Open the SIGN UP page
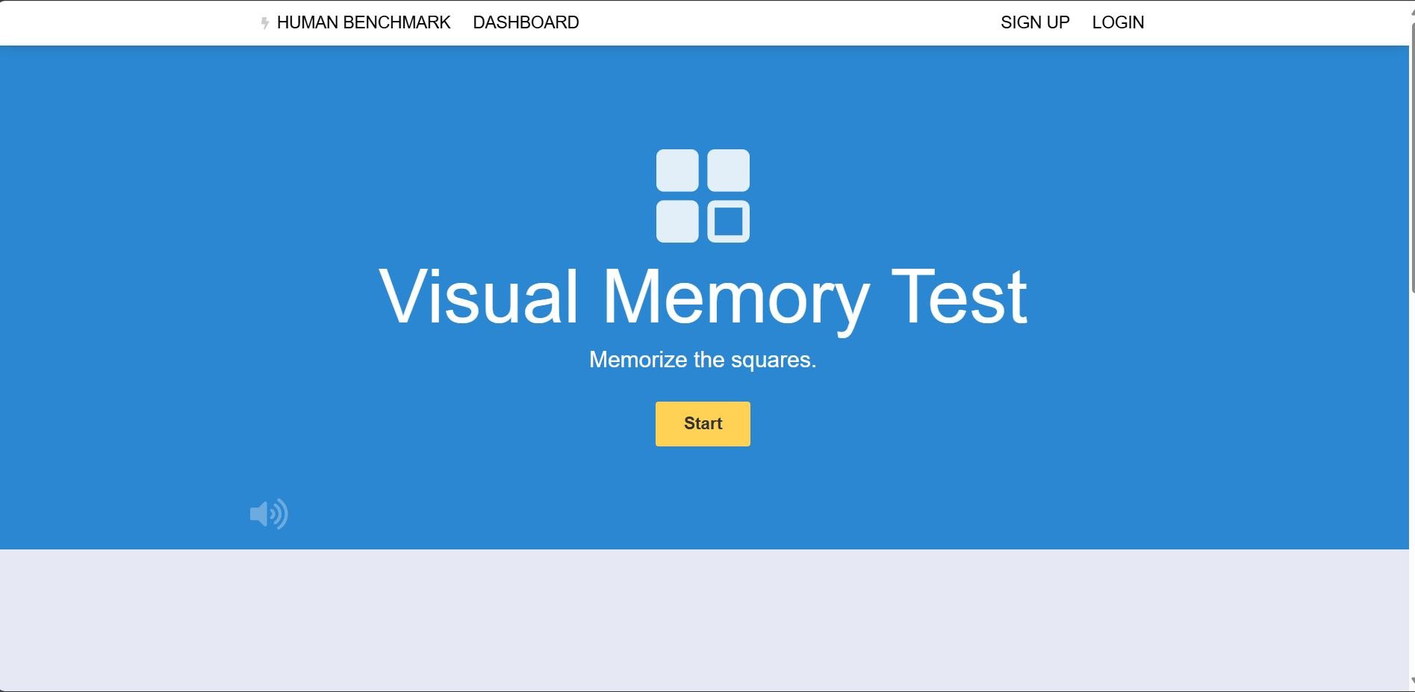Image resolution: width=1415 pixels, height=692 pixels. coord(1035,22)
